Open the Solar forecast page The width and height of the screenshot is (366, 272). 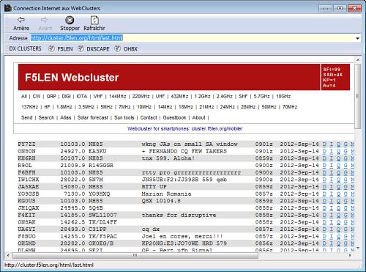pyautogui.click(x=93, y=117)
